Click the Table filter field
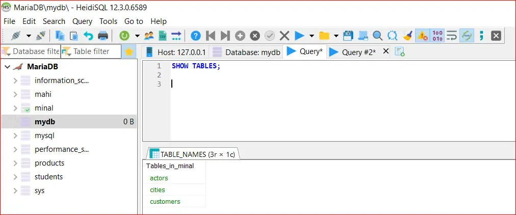516x215 pixels. click(91, 51)
